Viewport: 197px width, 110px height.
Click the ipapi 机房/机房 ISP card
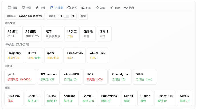click(x=53, y=55)
